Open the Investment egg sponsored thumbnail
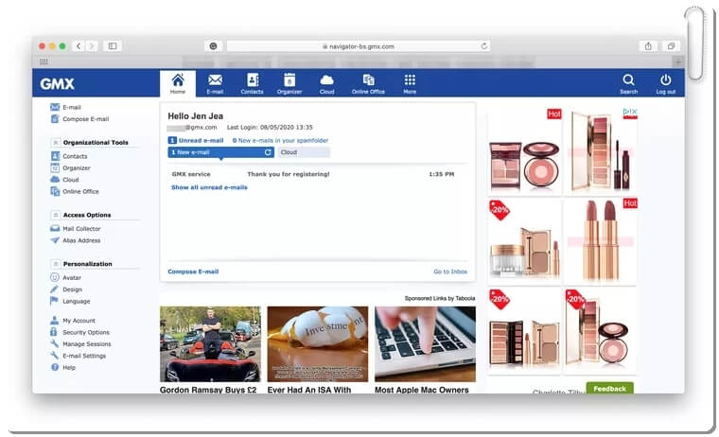The width and height of the screenshot is (719, 437). [x=317, y=344]
